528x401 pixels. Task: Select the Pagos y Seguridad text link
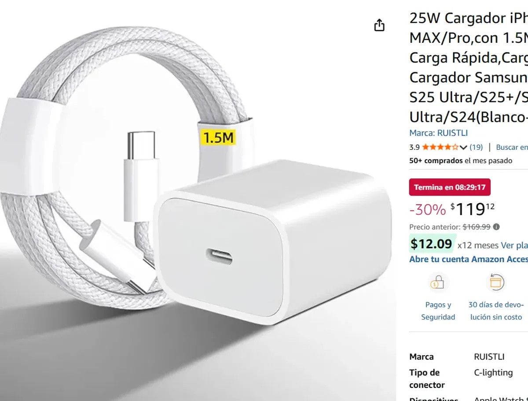438,311
